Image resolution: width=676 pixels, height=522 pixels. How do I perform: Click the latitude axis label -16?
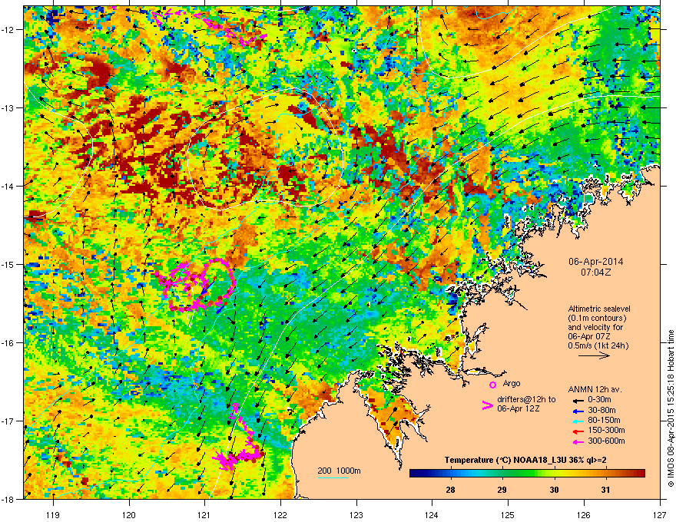pos(8,343)
